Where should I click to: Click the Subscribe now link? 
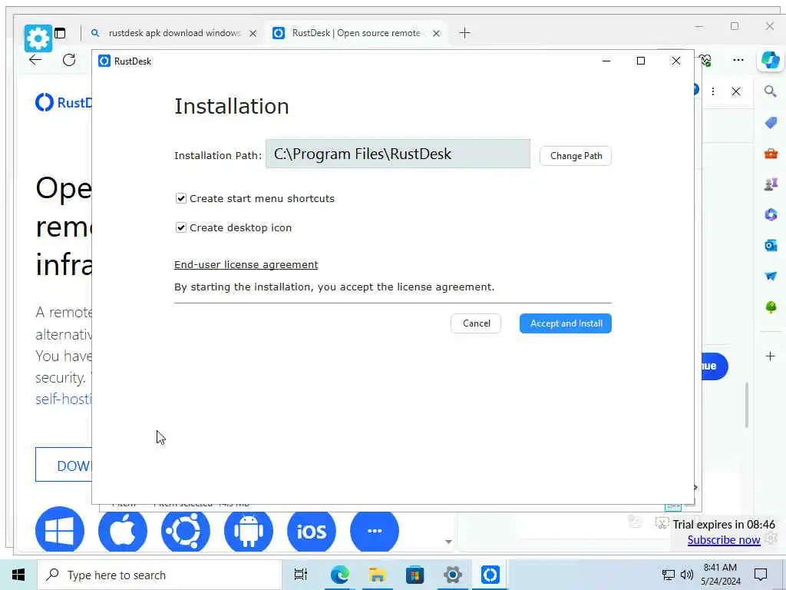point(724,540)
